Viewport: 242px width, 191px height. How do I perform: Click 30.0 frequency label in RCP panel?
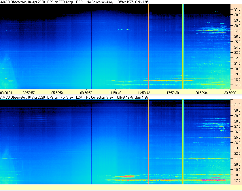237,15
